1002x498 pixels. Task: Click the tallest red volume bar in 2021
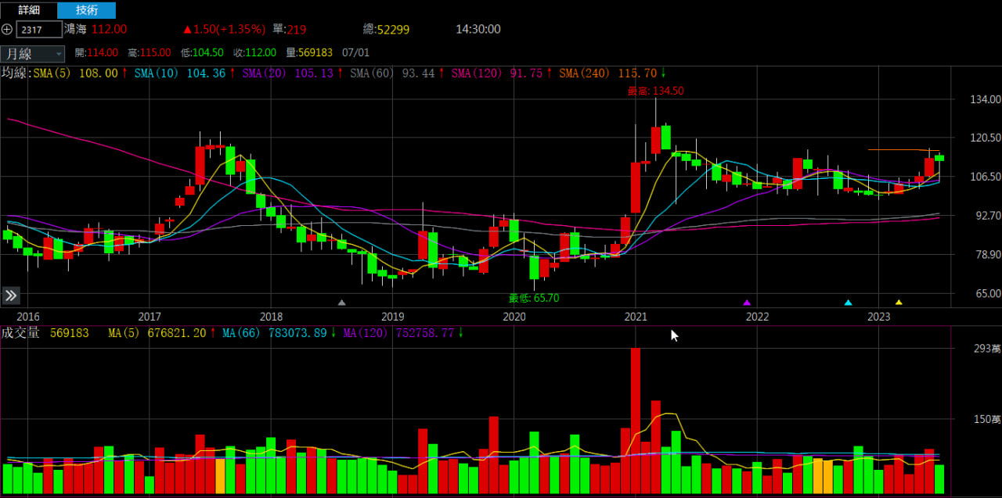[635, 421]
